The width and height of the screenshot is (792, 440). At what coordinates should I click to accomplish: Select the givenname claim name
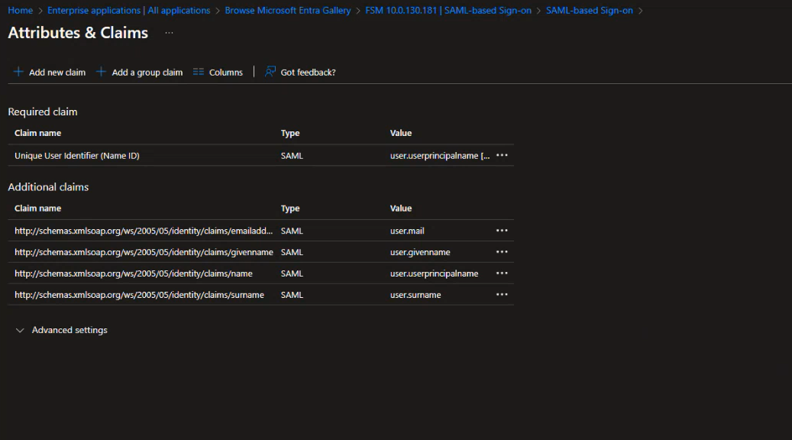(143, 252)
